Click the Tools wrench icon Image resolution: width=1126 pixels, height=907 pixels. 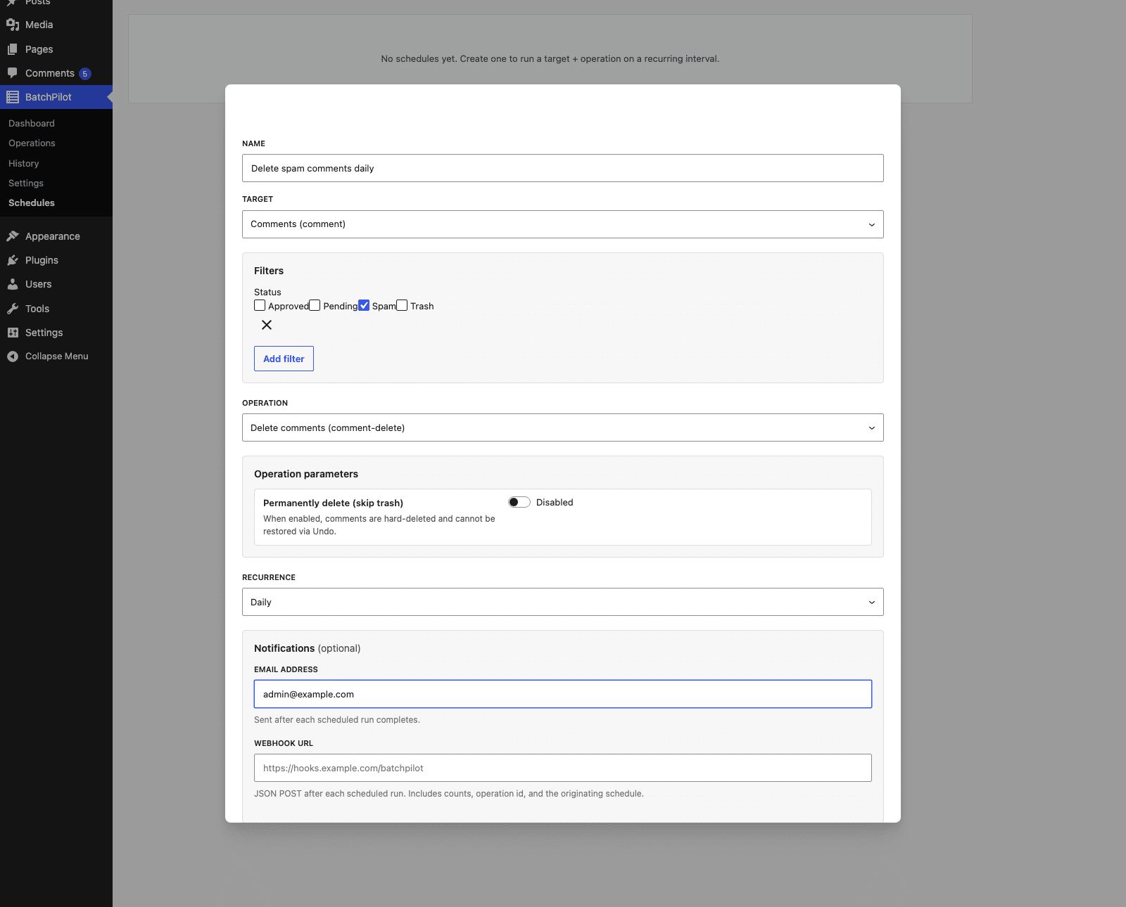click(x=13, y=309)
